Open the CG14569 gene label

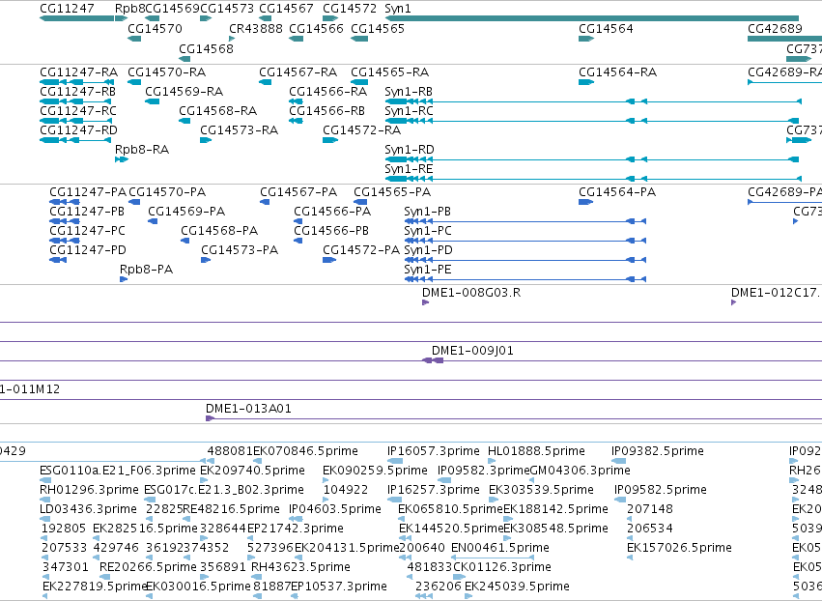point(173,9)
